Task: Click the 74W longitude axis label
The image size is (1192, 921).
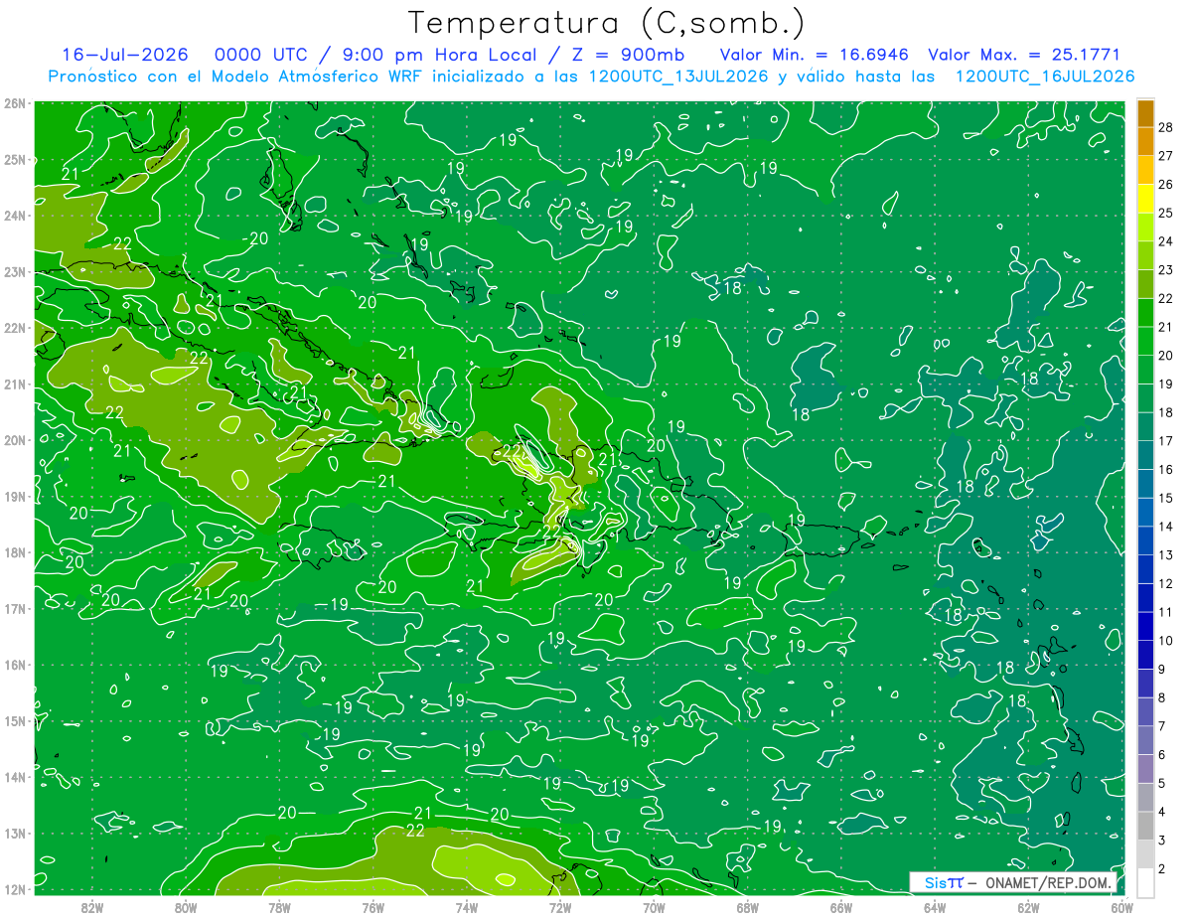Action: [466, 907]
